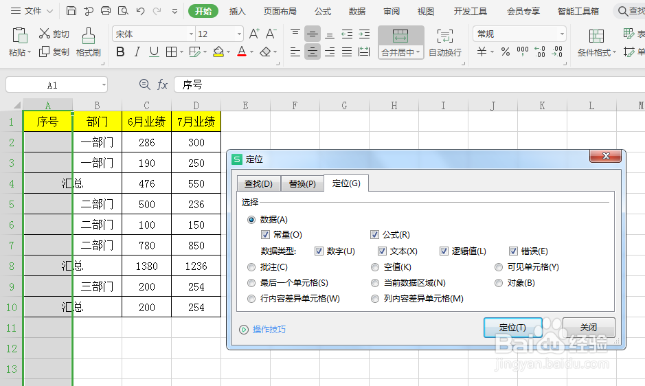Align text to top of cell

pyautogui.click(x=295, y=34)
